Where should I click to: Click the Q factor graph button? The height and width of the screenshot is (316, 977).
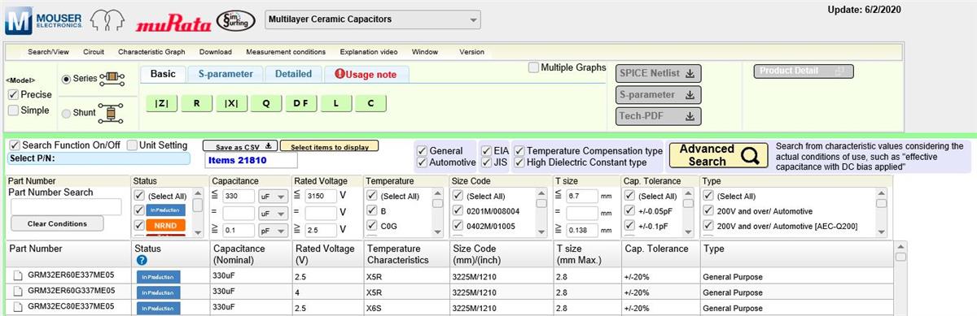[266, 103]
